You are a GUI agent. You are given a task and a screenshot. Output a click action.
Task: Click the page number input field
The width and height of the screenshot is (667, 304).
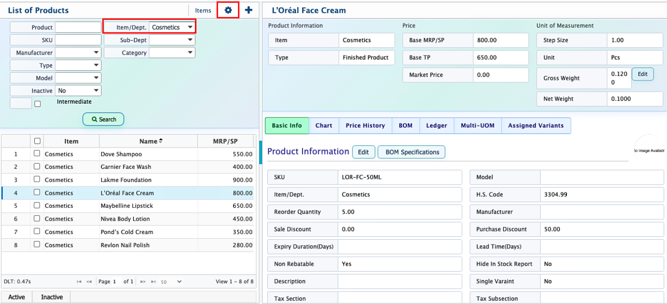tap(116, 281)
